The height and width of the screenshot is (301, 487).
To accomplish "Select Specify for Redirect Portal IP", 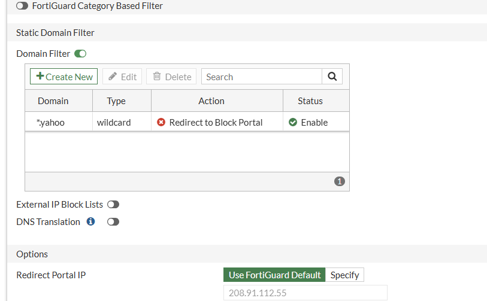I will tap(344, 275).
